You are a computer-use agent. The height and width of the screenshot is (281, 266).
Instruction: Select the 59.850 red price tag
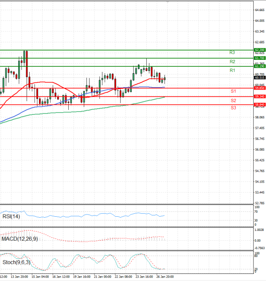point(260,88)
